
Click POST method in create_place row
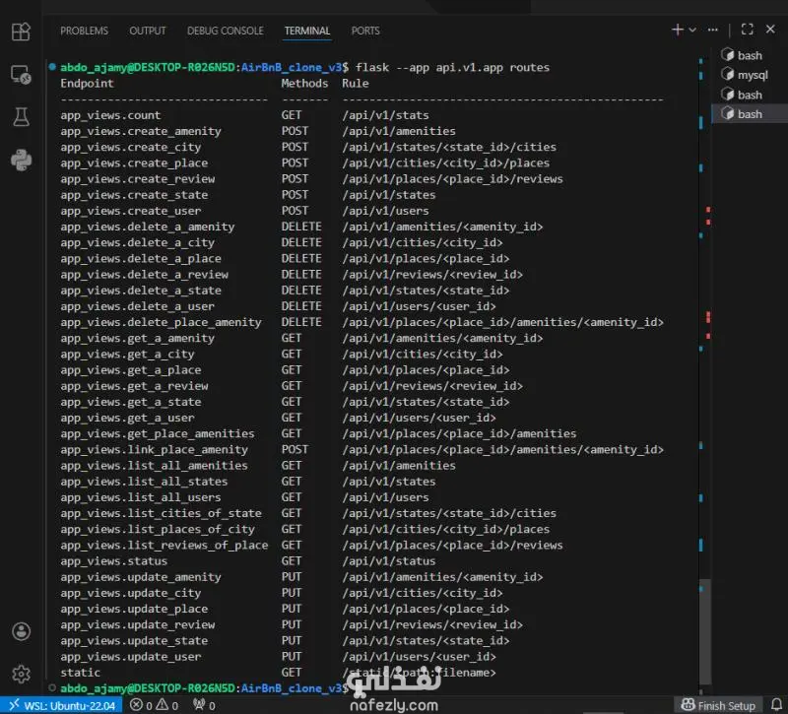pyautogui.click(x=295, y=163)
